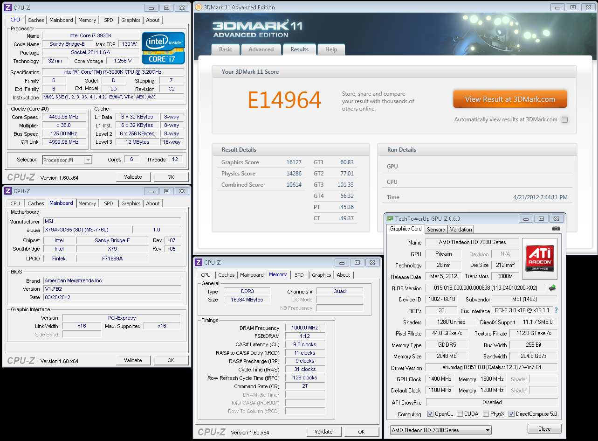The width and height of the screenshot is (598, 441).
Task: Click Validate in CPU-Z Mainboard window
Action: pyautogui.click(x=133, y=360)
